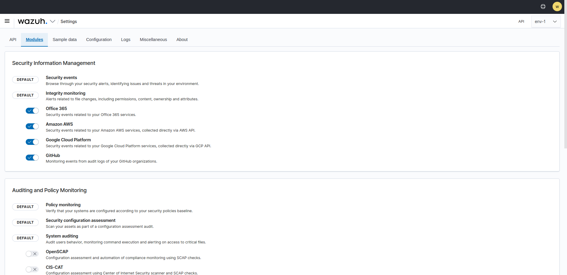Click the Security Information Management heading
The height and width of the screenshot is (275, 567).
[54, 63]
